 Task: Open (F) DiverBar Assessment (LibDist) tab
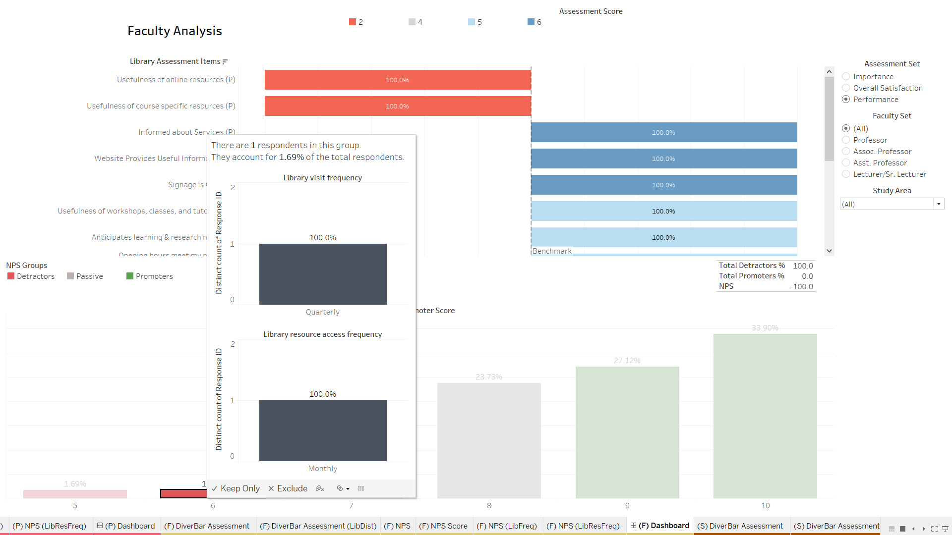click(x=318, y=526)
